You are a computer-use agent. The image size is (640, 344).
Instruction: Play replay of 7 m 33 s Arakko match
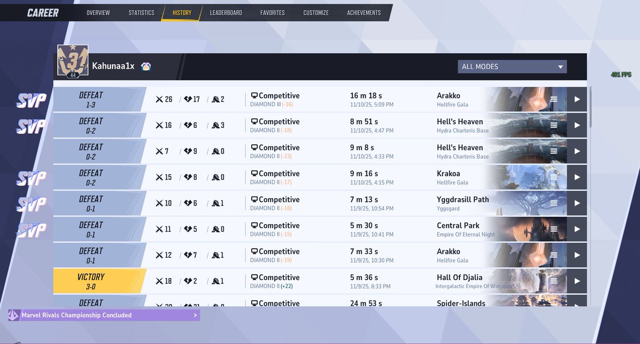(577, 255)
